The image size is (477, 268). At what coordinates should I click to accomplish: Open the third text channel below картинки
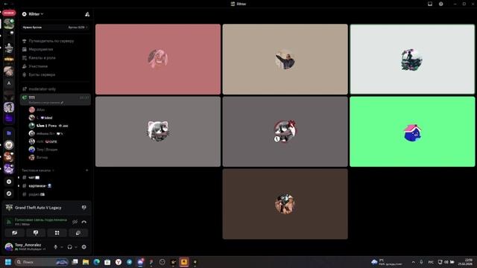55,194
